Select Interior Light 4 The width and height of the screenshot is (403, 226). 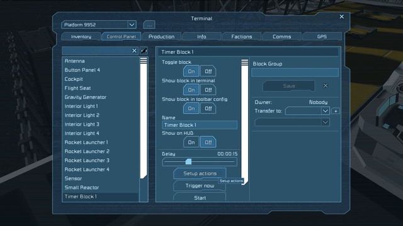pyautogui.click(x=101, y=133)
